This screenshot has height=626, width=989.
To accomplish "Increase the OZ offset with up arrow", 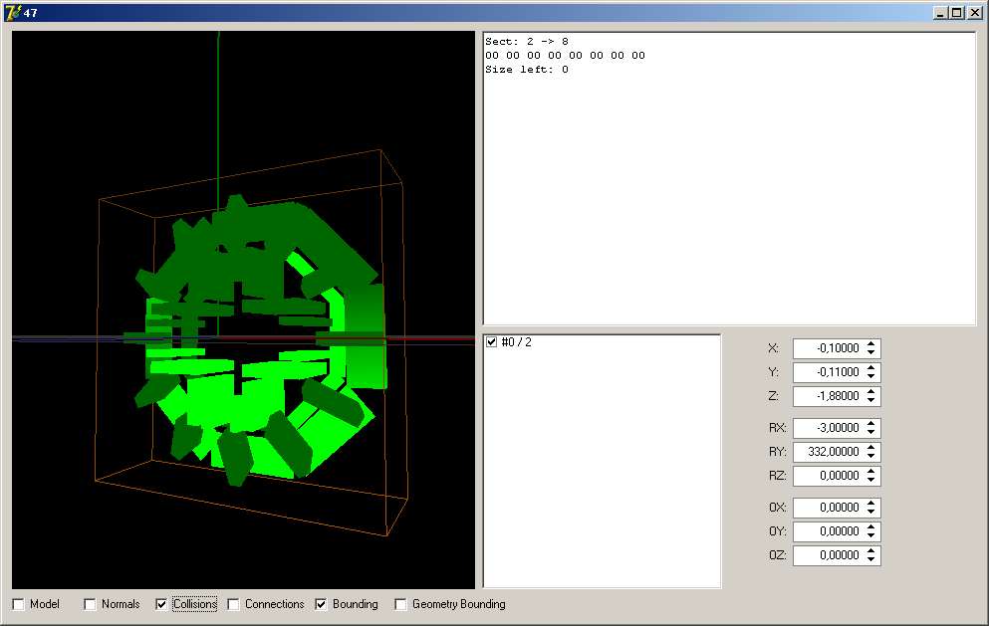I will [871, 551].
